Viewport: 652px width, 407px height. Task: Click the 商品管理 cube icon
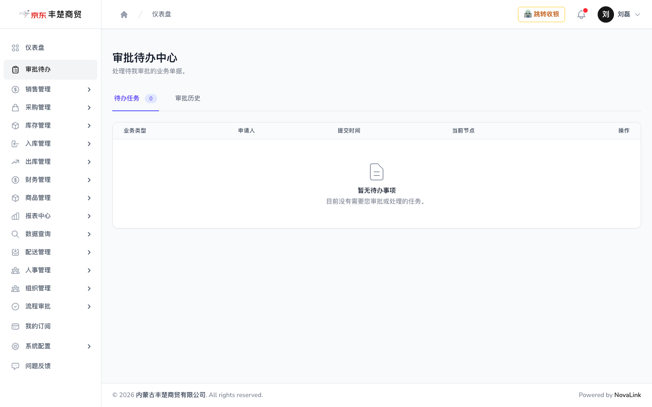tap(15, 198)
